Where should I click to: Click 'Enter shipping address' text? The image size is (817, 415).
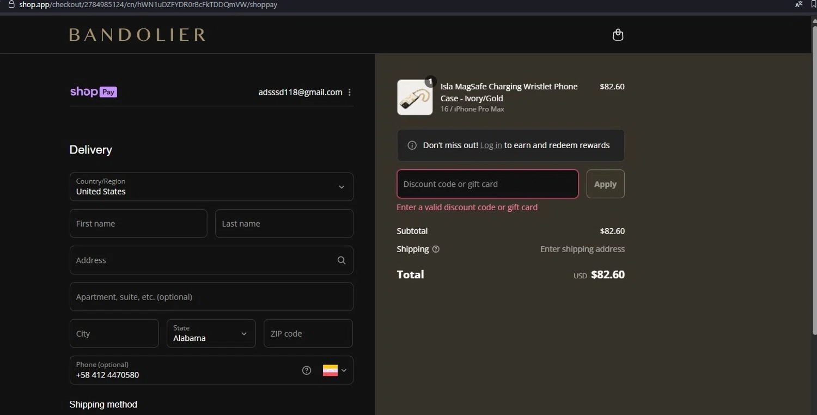pyautogui.click(x=582, y=249)
